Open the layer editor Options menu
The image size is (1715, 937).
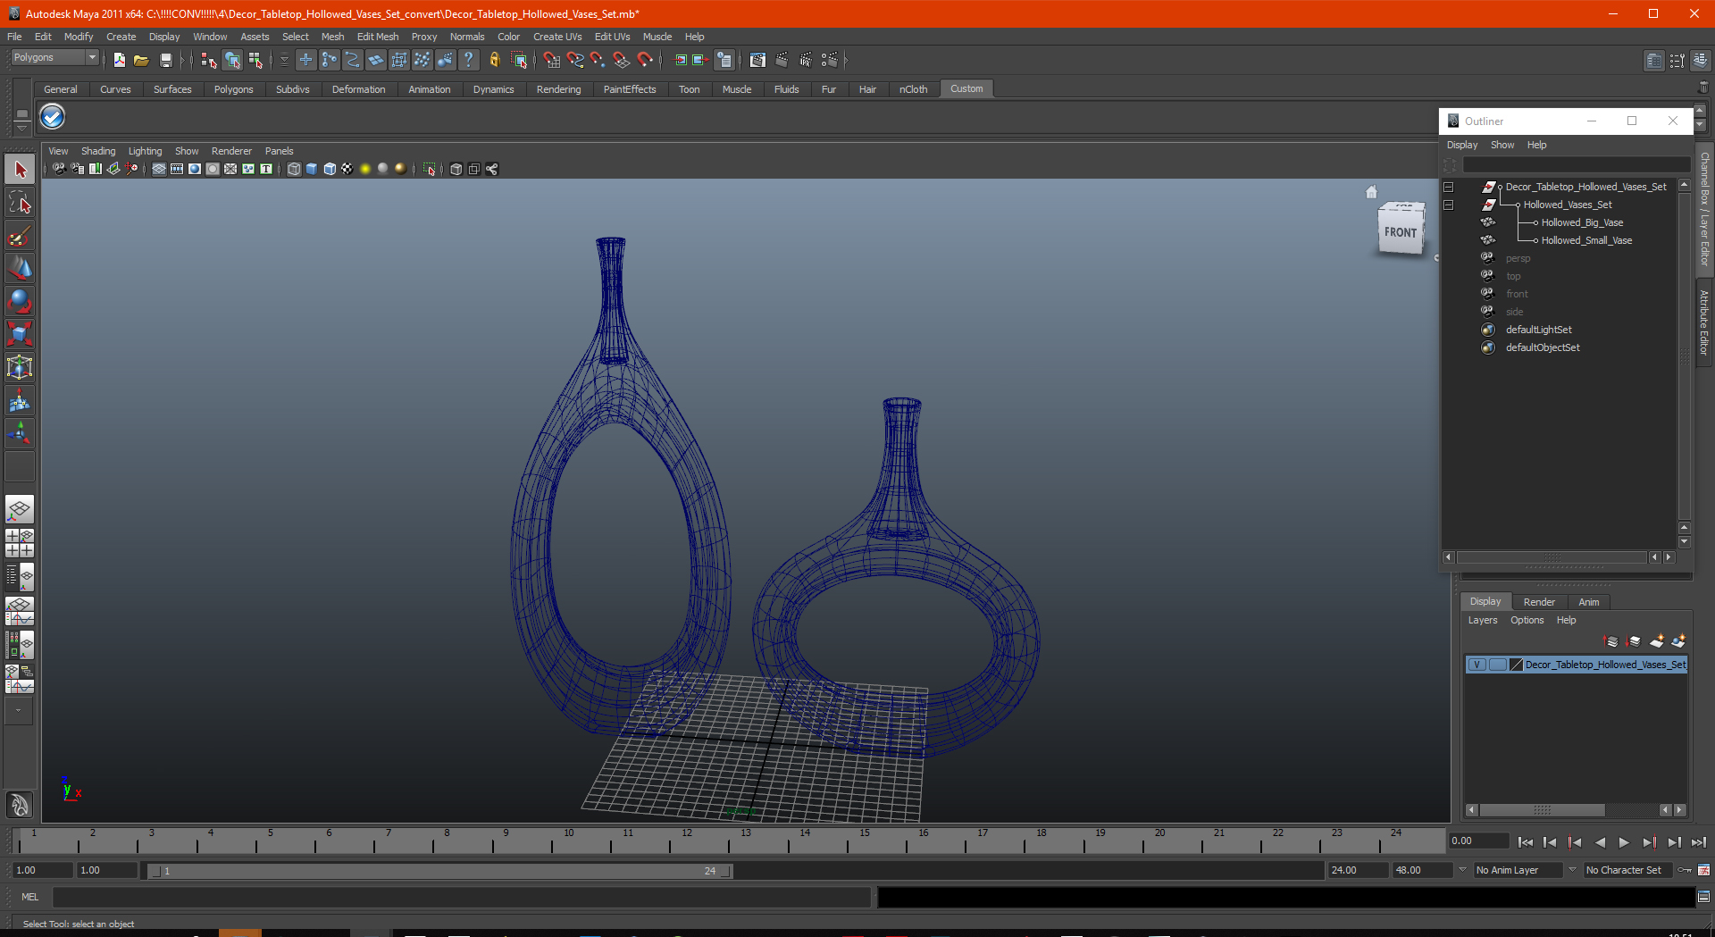click(1527, 620)
